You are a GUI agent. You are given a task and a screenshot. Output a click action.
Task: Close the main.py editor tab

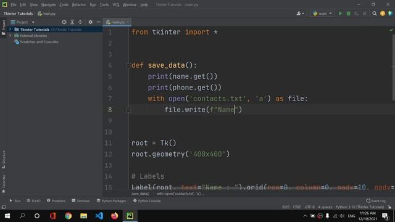pyautogui.click(x=128, y=22)
